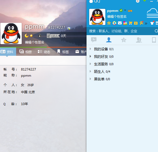The height and width of the screenshot is (152, 158).
Task: Switch to the conversations speech-bubble tab
Action: (94, 40)
